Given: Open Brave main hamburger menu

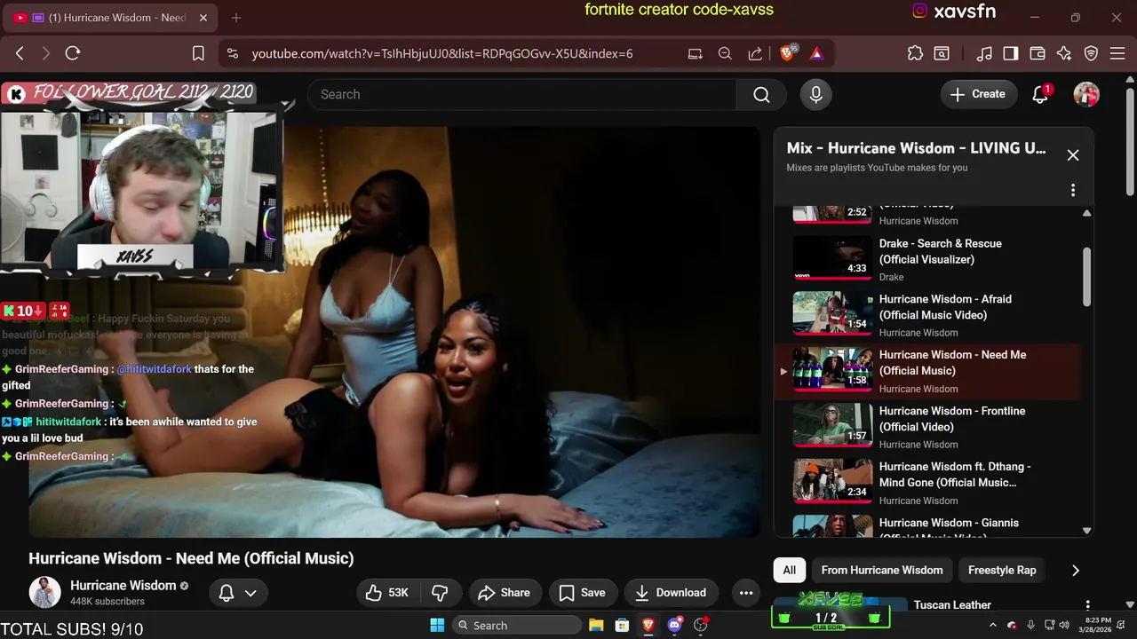Looking at the screenshot, I should pyautogui.click(x=1117, y=53).
